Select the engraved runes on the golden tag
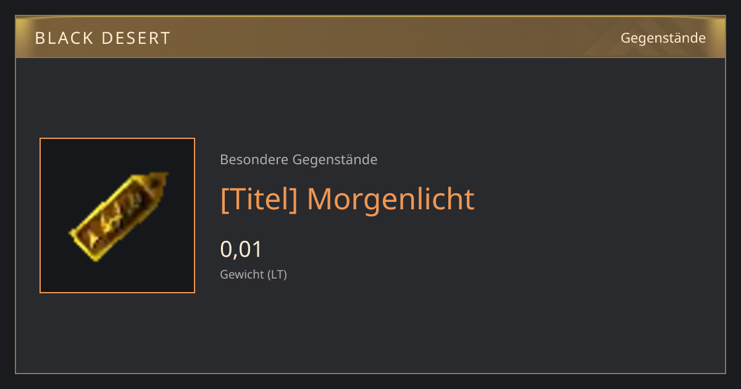 point(114,220)
